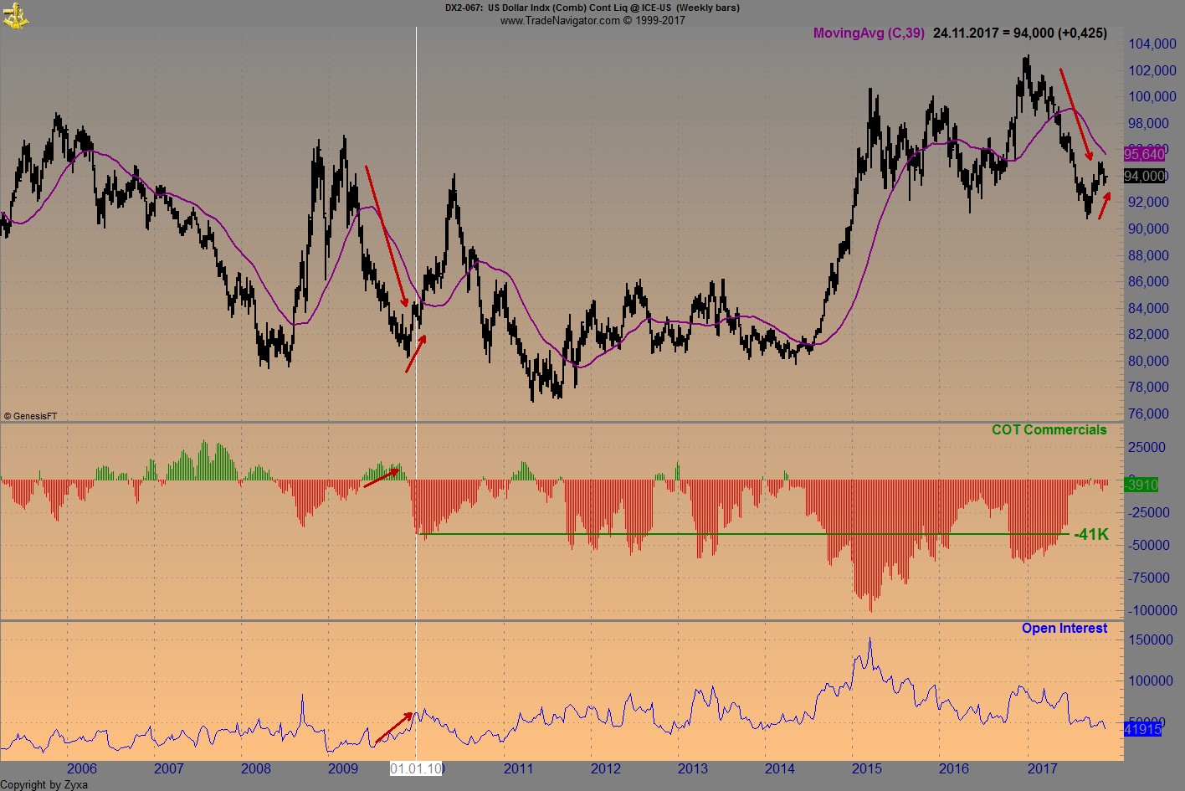
Task: Select the magenta 95,640 price flag
Action: pyautogui.click(x=1143, y=154)
